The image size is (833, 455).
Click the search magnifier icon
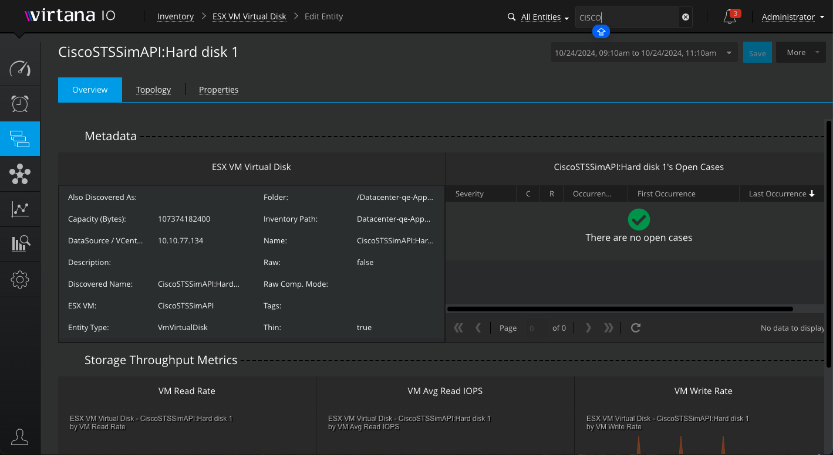coord(511,17)
